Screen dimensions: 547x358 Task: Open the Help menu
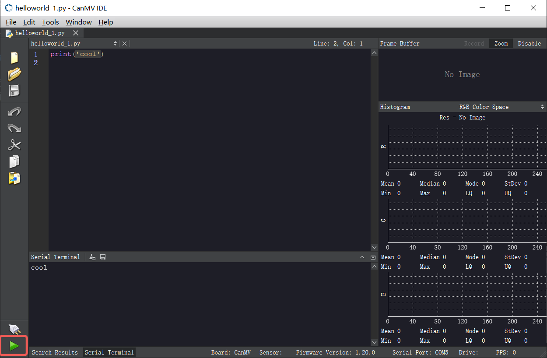point(106,22)
